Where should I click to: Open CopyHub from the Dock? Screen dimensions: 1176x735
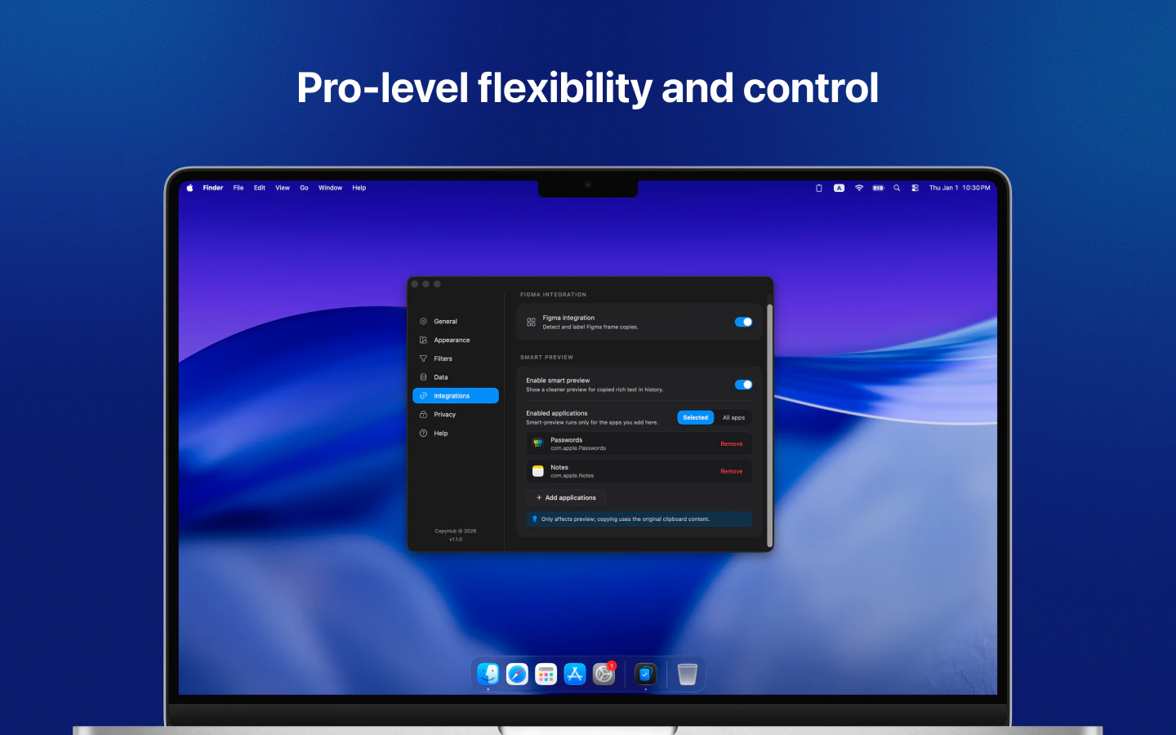click(x=645, y=674)
